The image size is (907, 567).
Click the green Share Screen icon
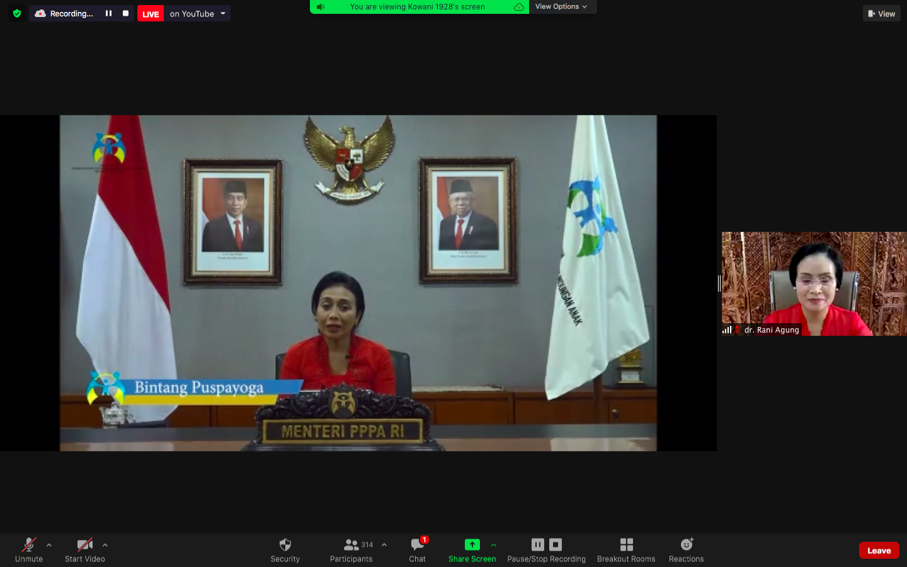(x=472, y=545)
